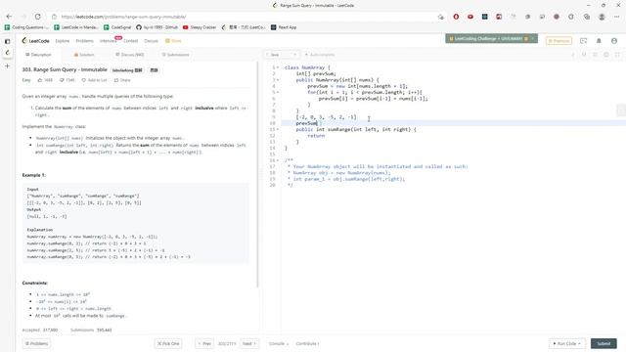The height and width of the screenshot is (352, 626).
Task: Collapse the fold arrow on line 3
Action: pyautogui.click(x=278, y=80)
